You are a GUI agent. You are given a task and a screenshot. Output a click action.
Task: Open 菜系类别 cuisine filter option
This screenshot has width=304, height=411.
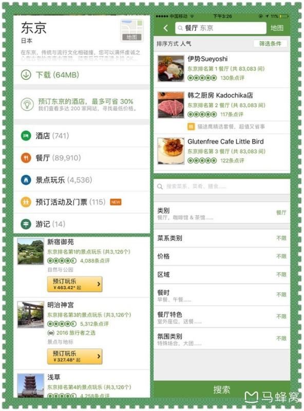tap(222, 238)
